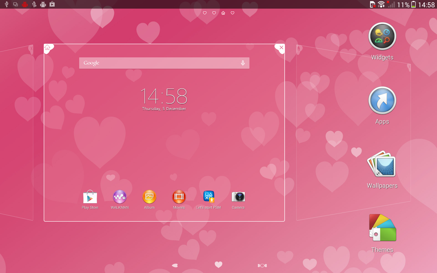Screen dimensions: 437x273
Task: Jump to first pane via heart indicator
Action: (x=205, y=13)
